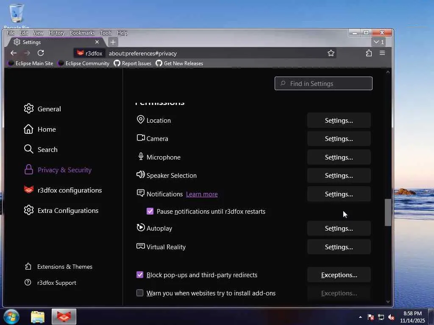Click the settings page scrollbar thumb
This screenshot has height=325, width=434.
click(x=388, y=212)
